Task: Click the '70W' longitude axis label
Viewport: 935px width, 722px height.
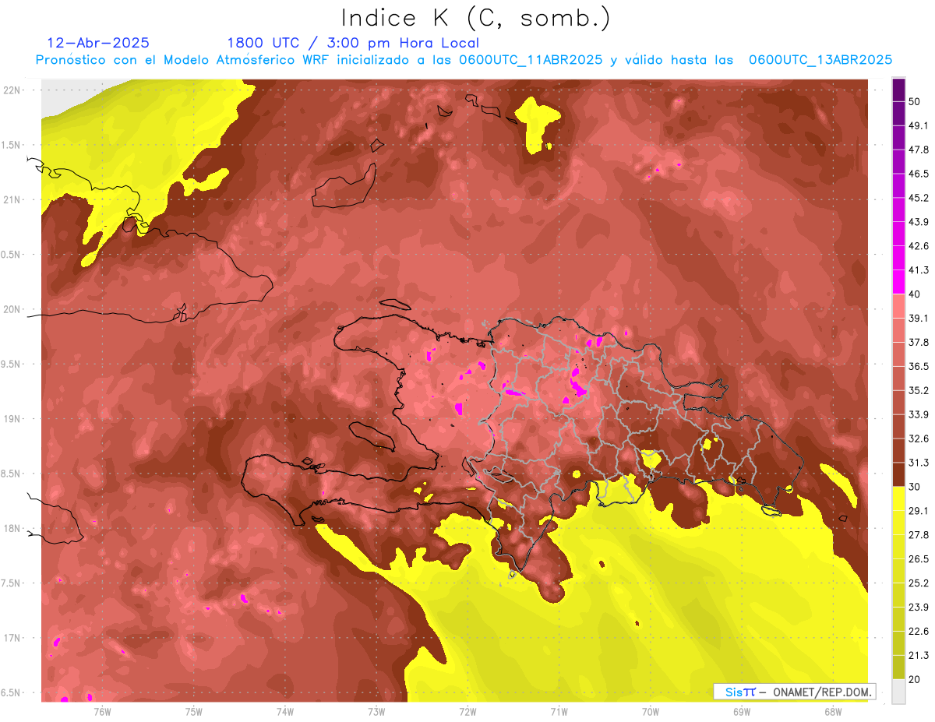Action: click(651, 712)
